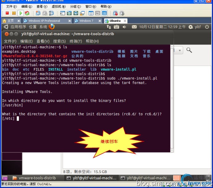Open terminal 编辑(E) menu
213x188 pixels.
pyautogui.click(x=26, y=41)
